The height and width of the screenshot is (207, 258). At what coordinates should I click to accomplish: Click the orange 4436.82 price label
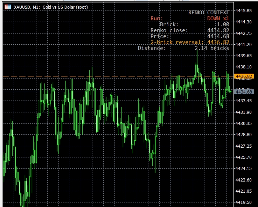(x=244, y=76)
